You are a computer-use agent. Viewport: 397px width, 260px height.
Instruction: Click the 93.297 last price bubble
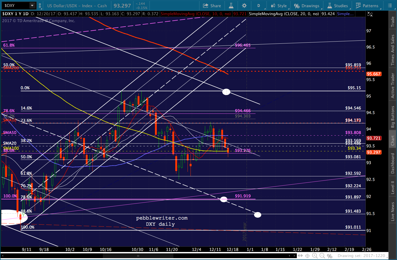tap(374, 152)
